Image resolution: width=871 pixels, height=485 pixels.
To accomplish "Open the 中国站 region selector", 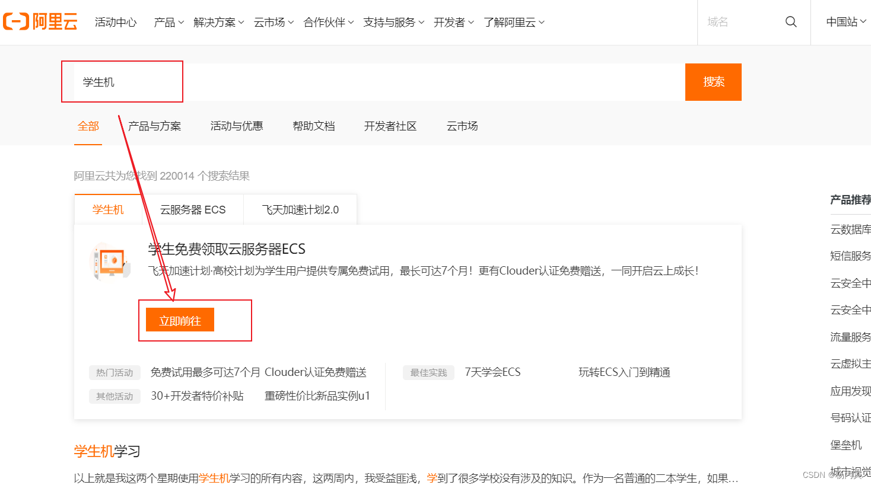I will click(x=846, y=22).
